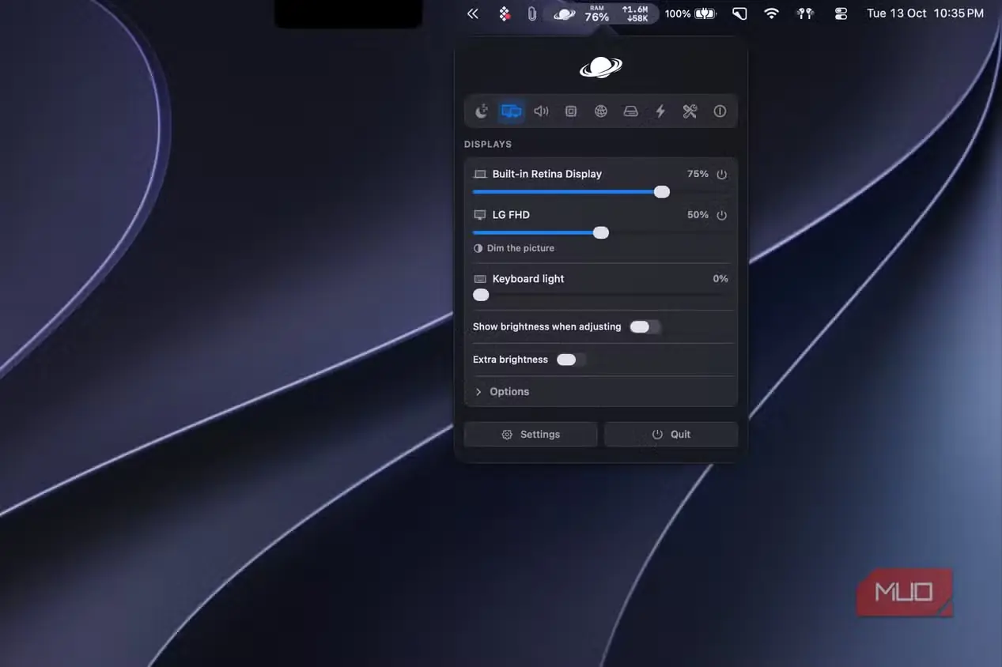
Task: Open the disk drive tab
Action: [630, 111]
